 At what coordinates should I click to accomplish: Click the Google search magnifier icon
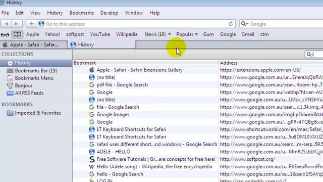pos(244,24)
